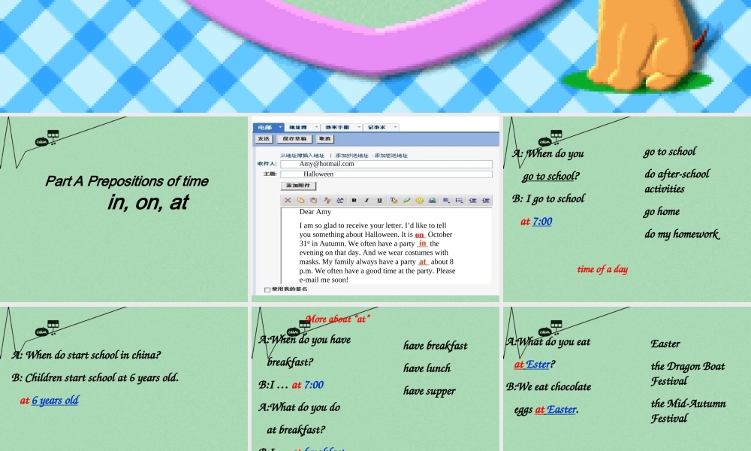Click the highlighter pen icon
Screen dimensions: 751x451
click(406, 201)
